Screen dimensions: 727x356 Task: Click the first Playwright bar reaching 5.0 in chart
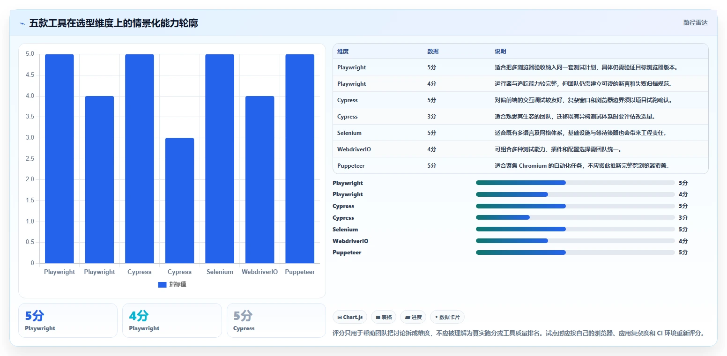click(59, 159)
